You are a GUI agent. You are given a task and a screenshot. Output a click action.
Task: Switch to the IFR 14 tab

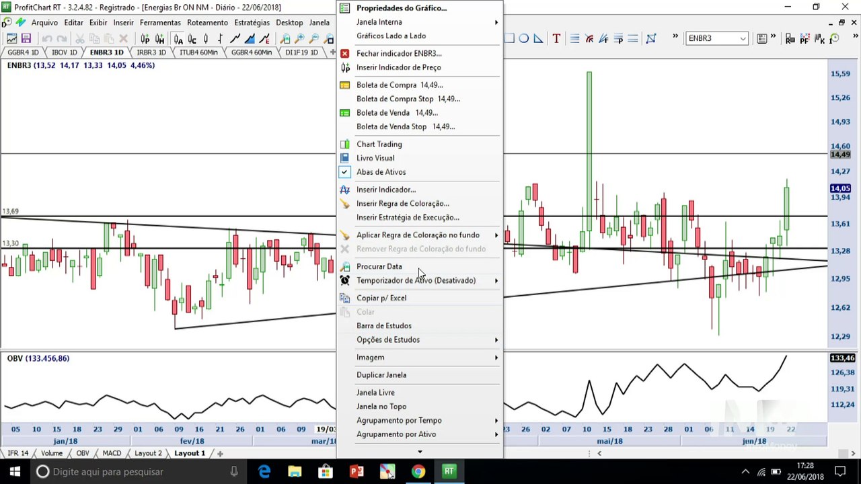coord(18,453)
